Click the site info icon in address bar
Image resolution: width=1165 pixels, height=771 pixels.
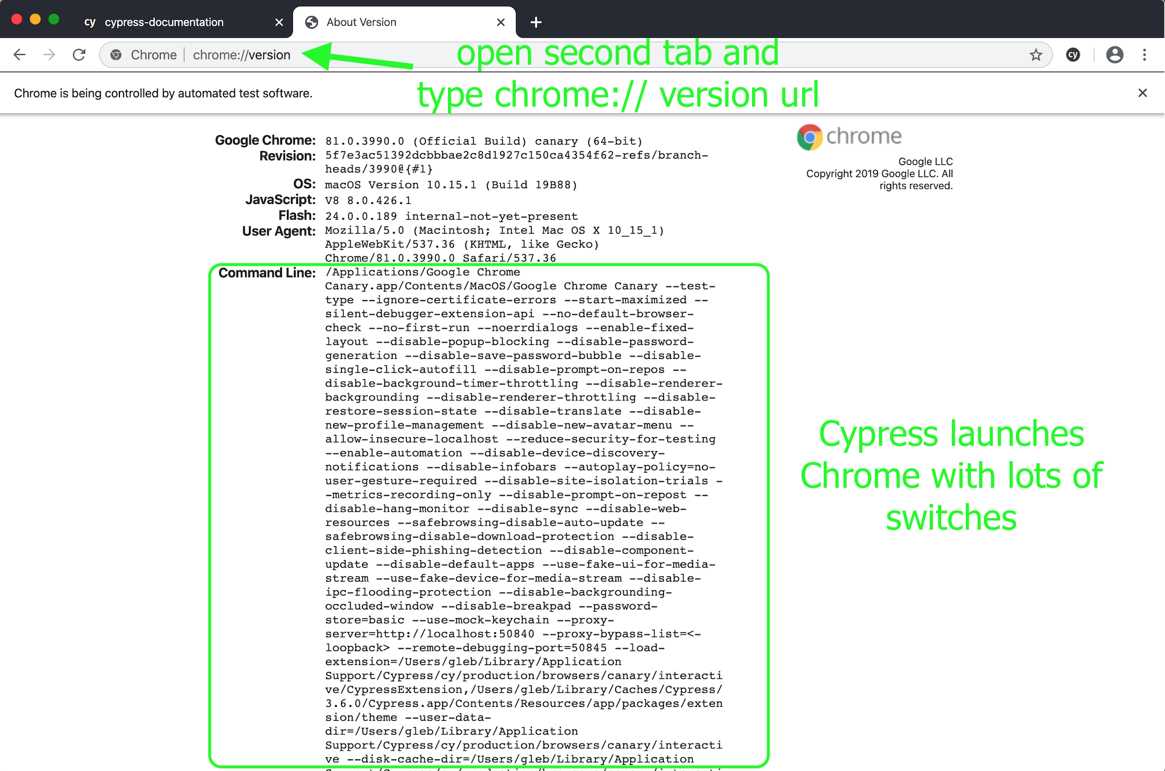tap(116, 54)
